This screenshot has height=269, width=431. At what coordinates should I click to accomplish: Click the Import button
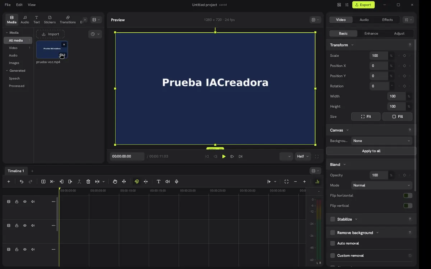pos(50,34)
